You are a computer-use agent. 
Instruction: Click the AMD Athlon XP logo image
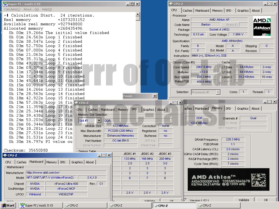tap(262, 27)
